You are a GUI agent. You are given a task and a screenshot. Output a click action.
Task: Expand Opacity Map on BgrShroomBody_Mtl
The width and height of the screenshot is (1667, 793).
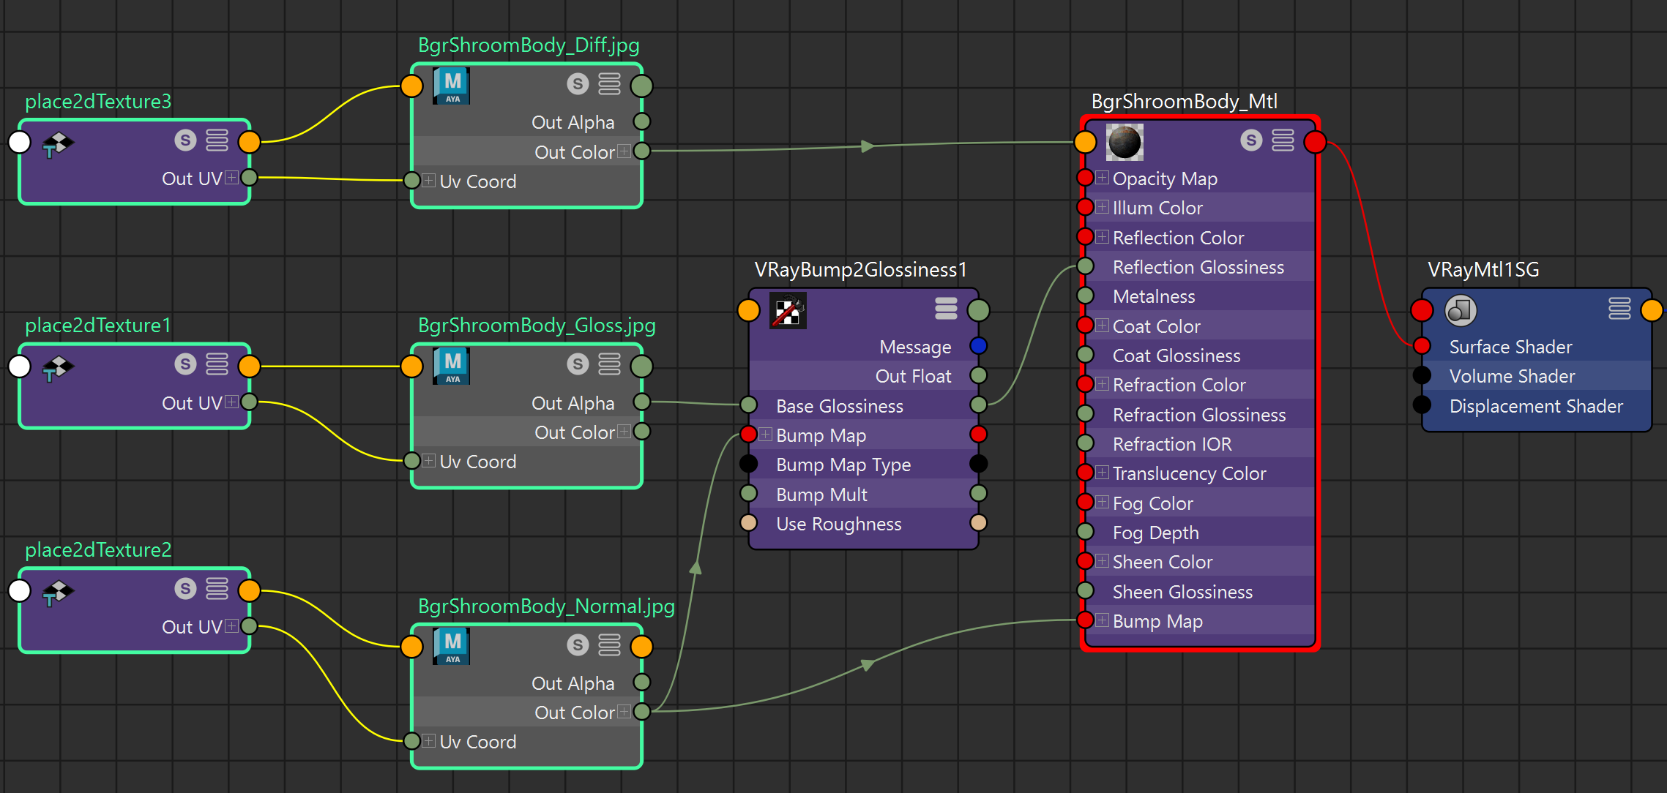1103,178
